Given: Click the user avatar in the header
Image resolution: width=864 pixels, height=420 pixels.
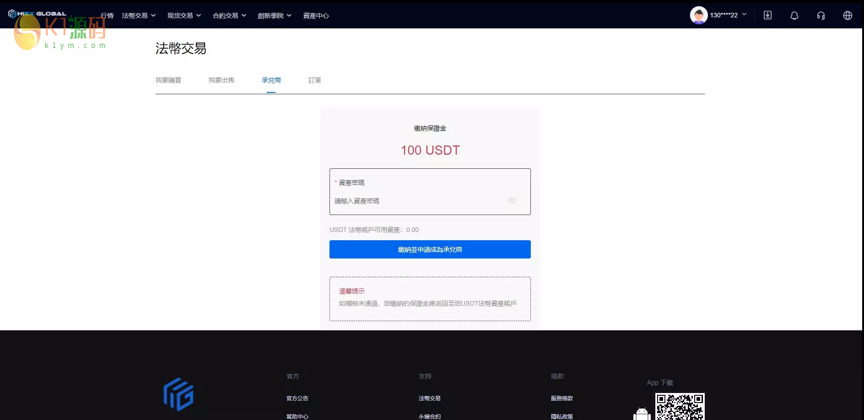Looking at the screenshot, I should coord(698,15).
